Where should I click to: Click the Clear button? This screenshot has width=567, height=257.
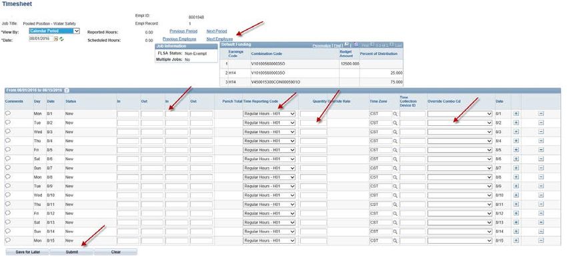click(x=115, y=252)
